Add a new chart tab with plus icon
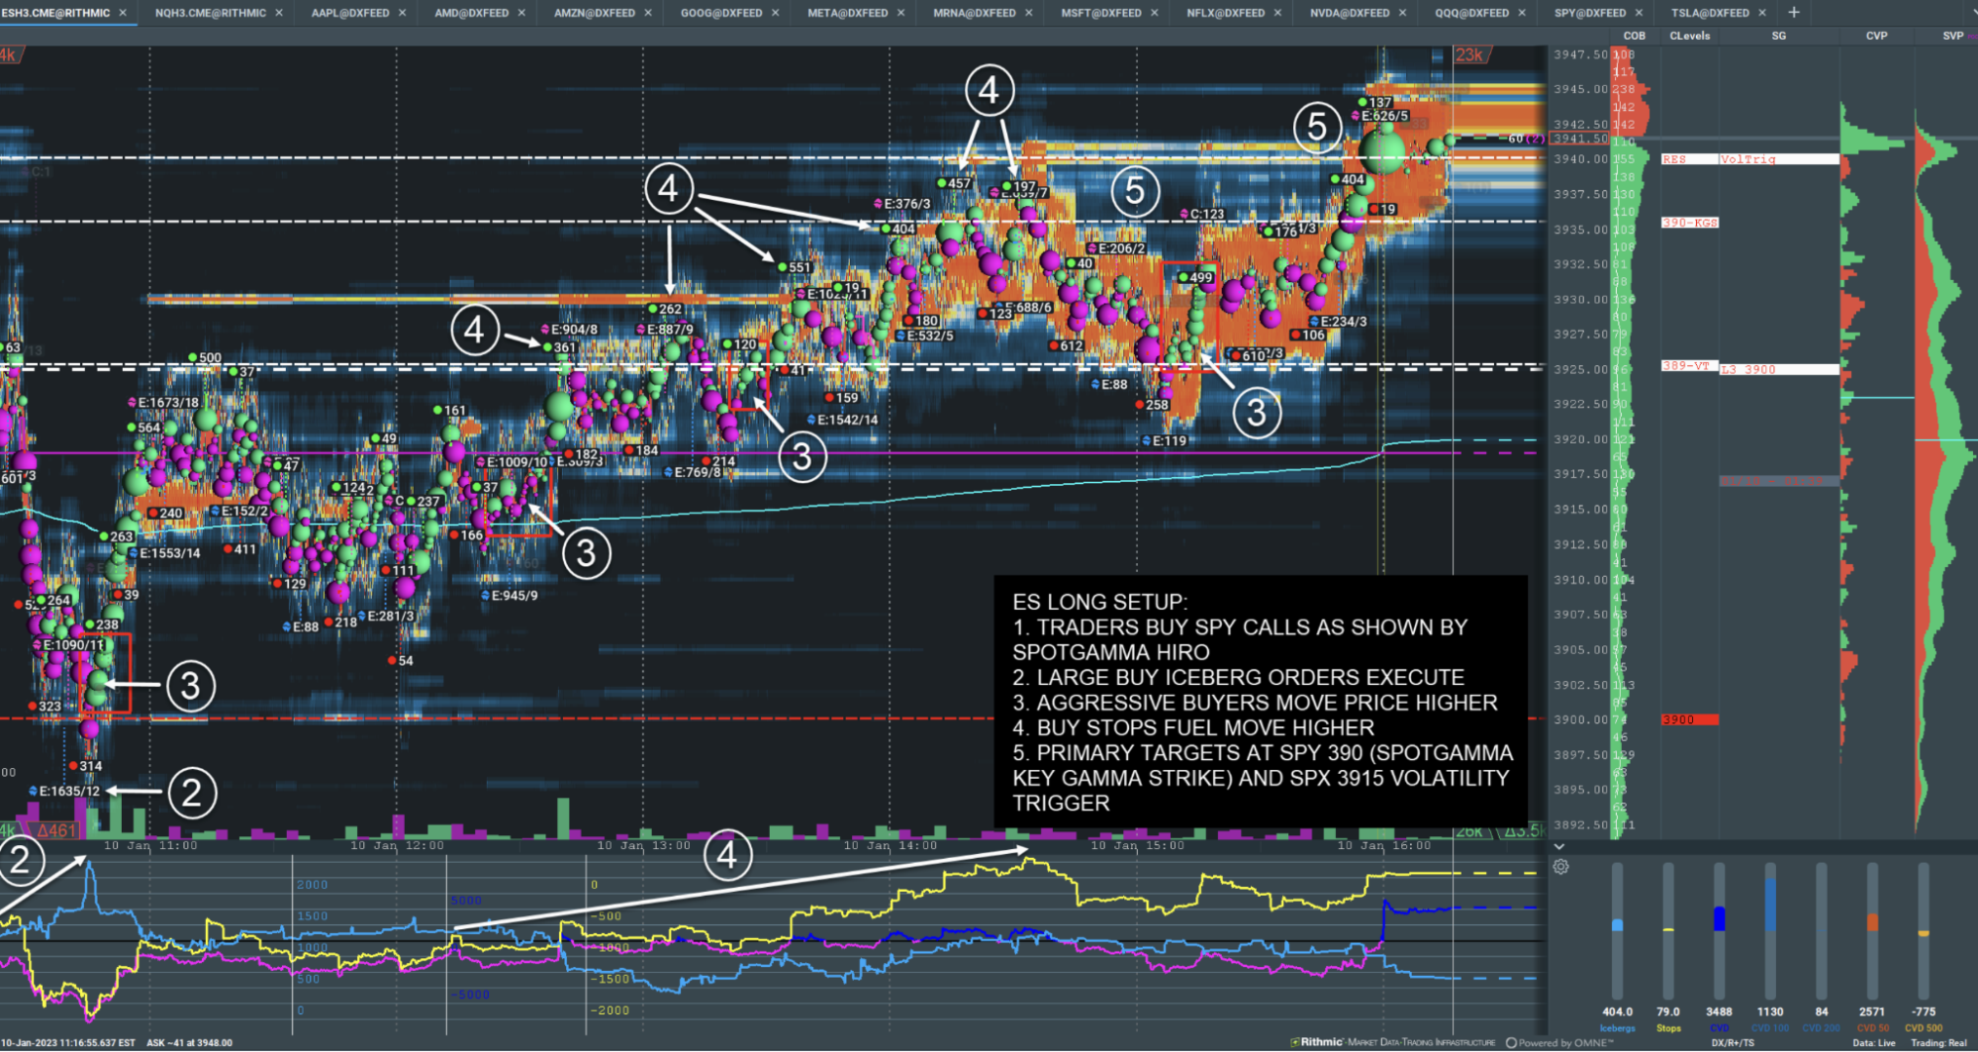Viewport: 1978px width, 1052px height. pos(1794,13)
